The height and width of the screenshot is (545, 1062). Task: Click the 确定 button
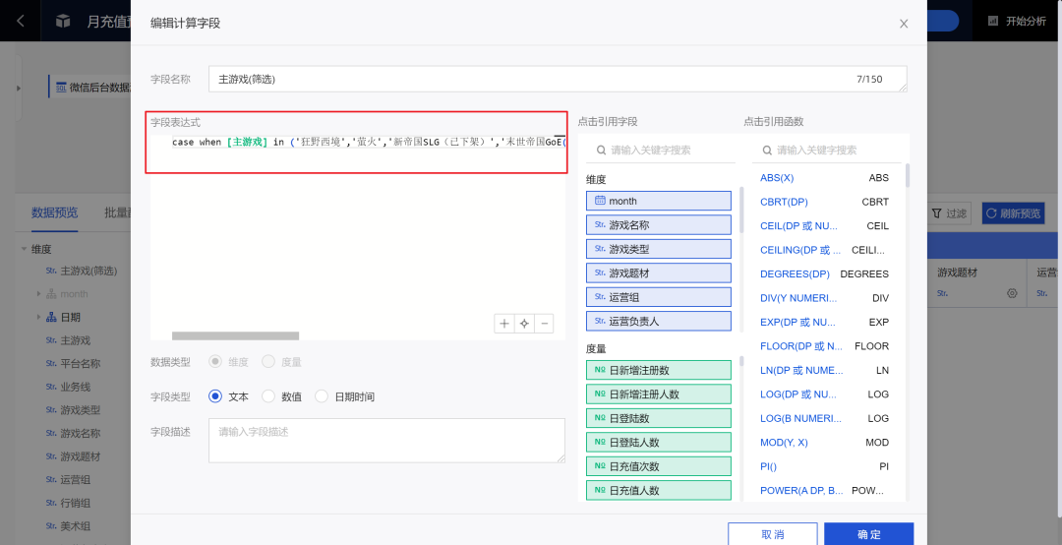869,534
